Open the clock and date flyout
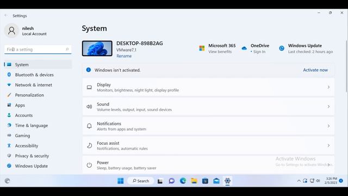 (x=331, y=181)
